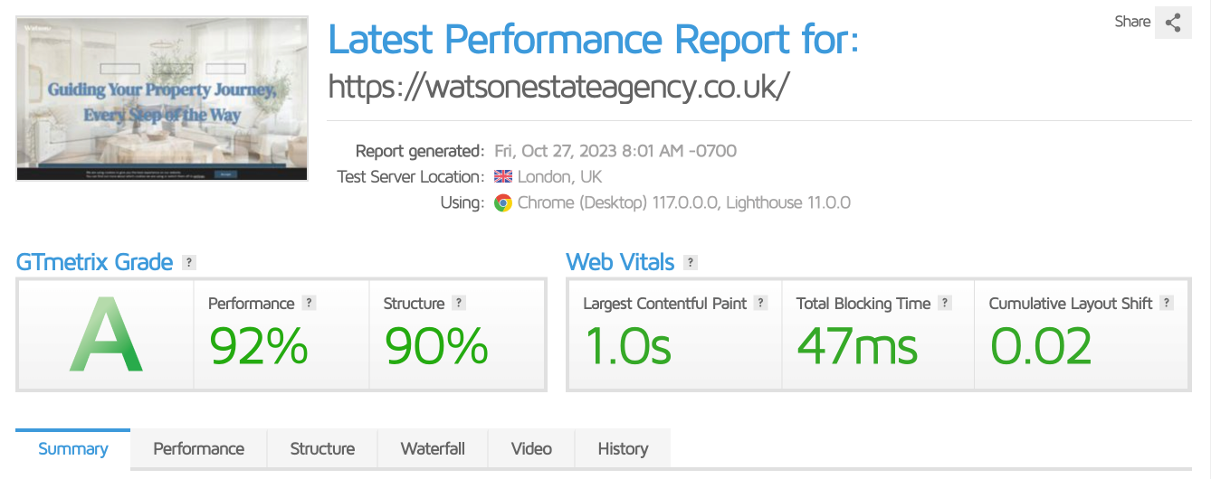Click the watsonestateagency.co.uk URL link
This screenshot has height=479, width=1211.
(x=558, y=86)
